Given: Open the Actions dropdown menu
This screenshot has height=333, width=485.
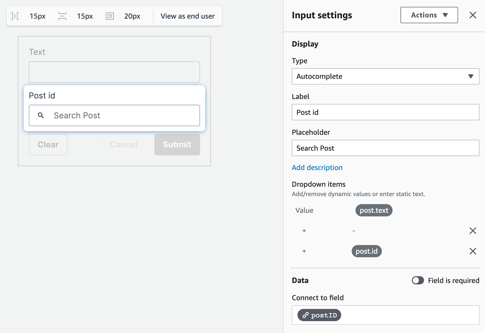Looking at the screenshot, I should pyautogui.click(x=429, y=15).
